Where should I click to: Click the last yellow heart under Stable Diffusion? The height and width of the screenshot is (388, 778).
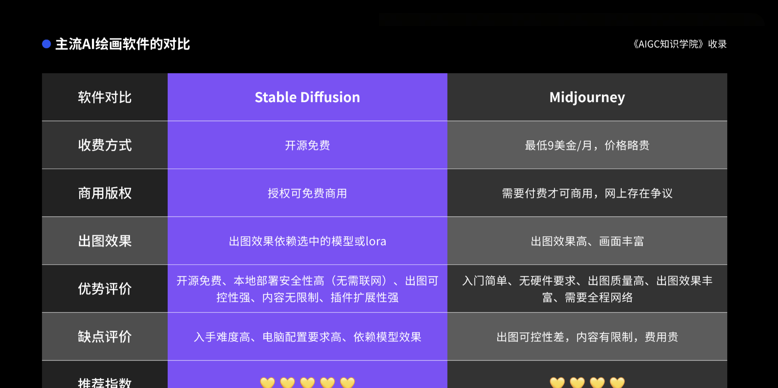pos(347,382)
